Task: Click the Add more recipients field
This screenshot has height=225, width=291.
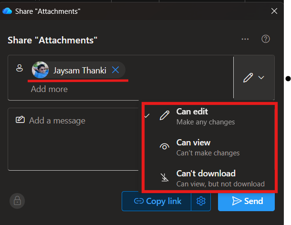Action: tap(50, 89)
